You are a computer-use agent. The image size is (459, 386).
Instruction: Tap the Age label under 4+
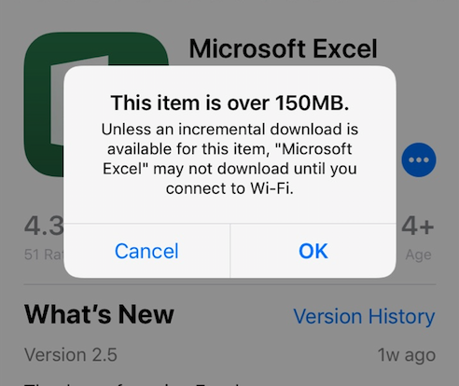pyautogui.click(x=418, y=255)
